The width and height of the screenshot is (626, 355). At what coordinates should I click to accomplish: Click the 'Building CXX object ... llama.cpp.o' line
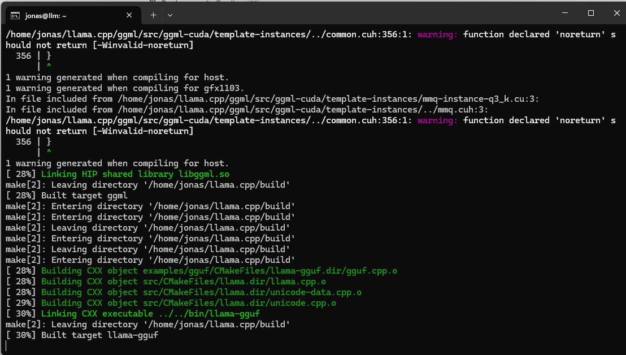[166, 282]
